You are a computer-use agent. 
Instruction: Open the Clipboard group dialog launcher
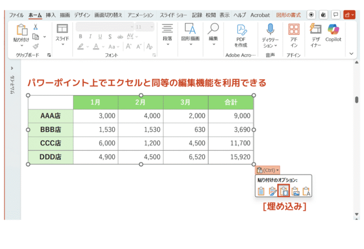[x=49, y=55]
